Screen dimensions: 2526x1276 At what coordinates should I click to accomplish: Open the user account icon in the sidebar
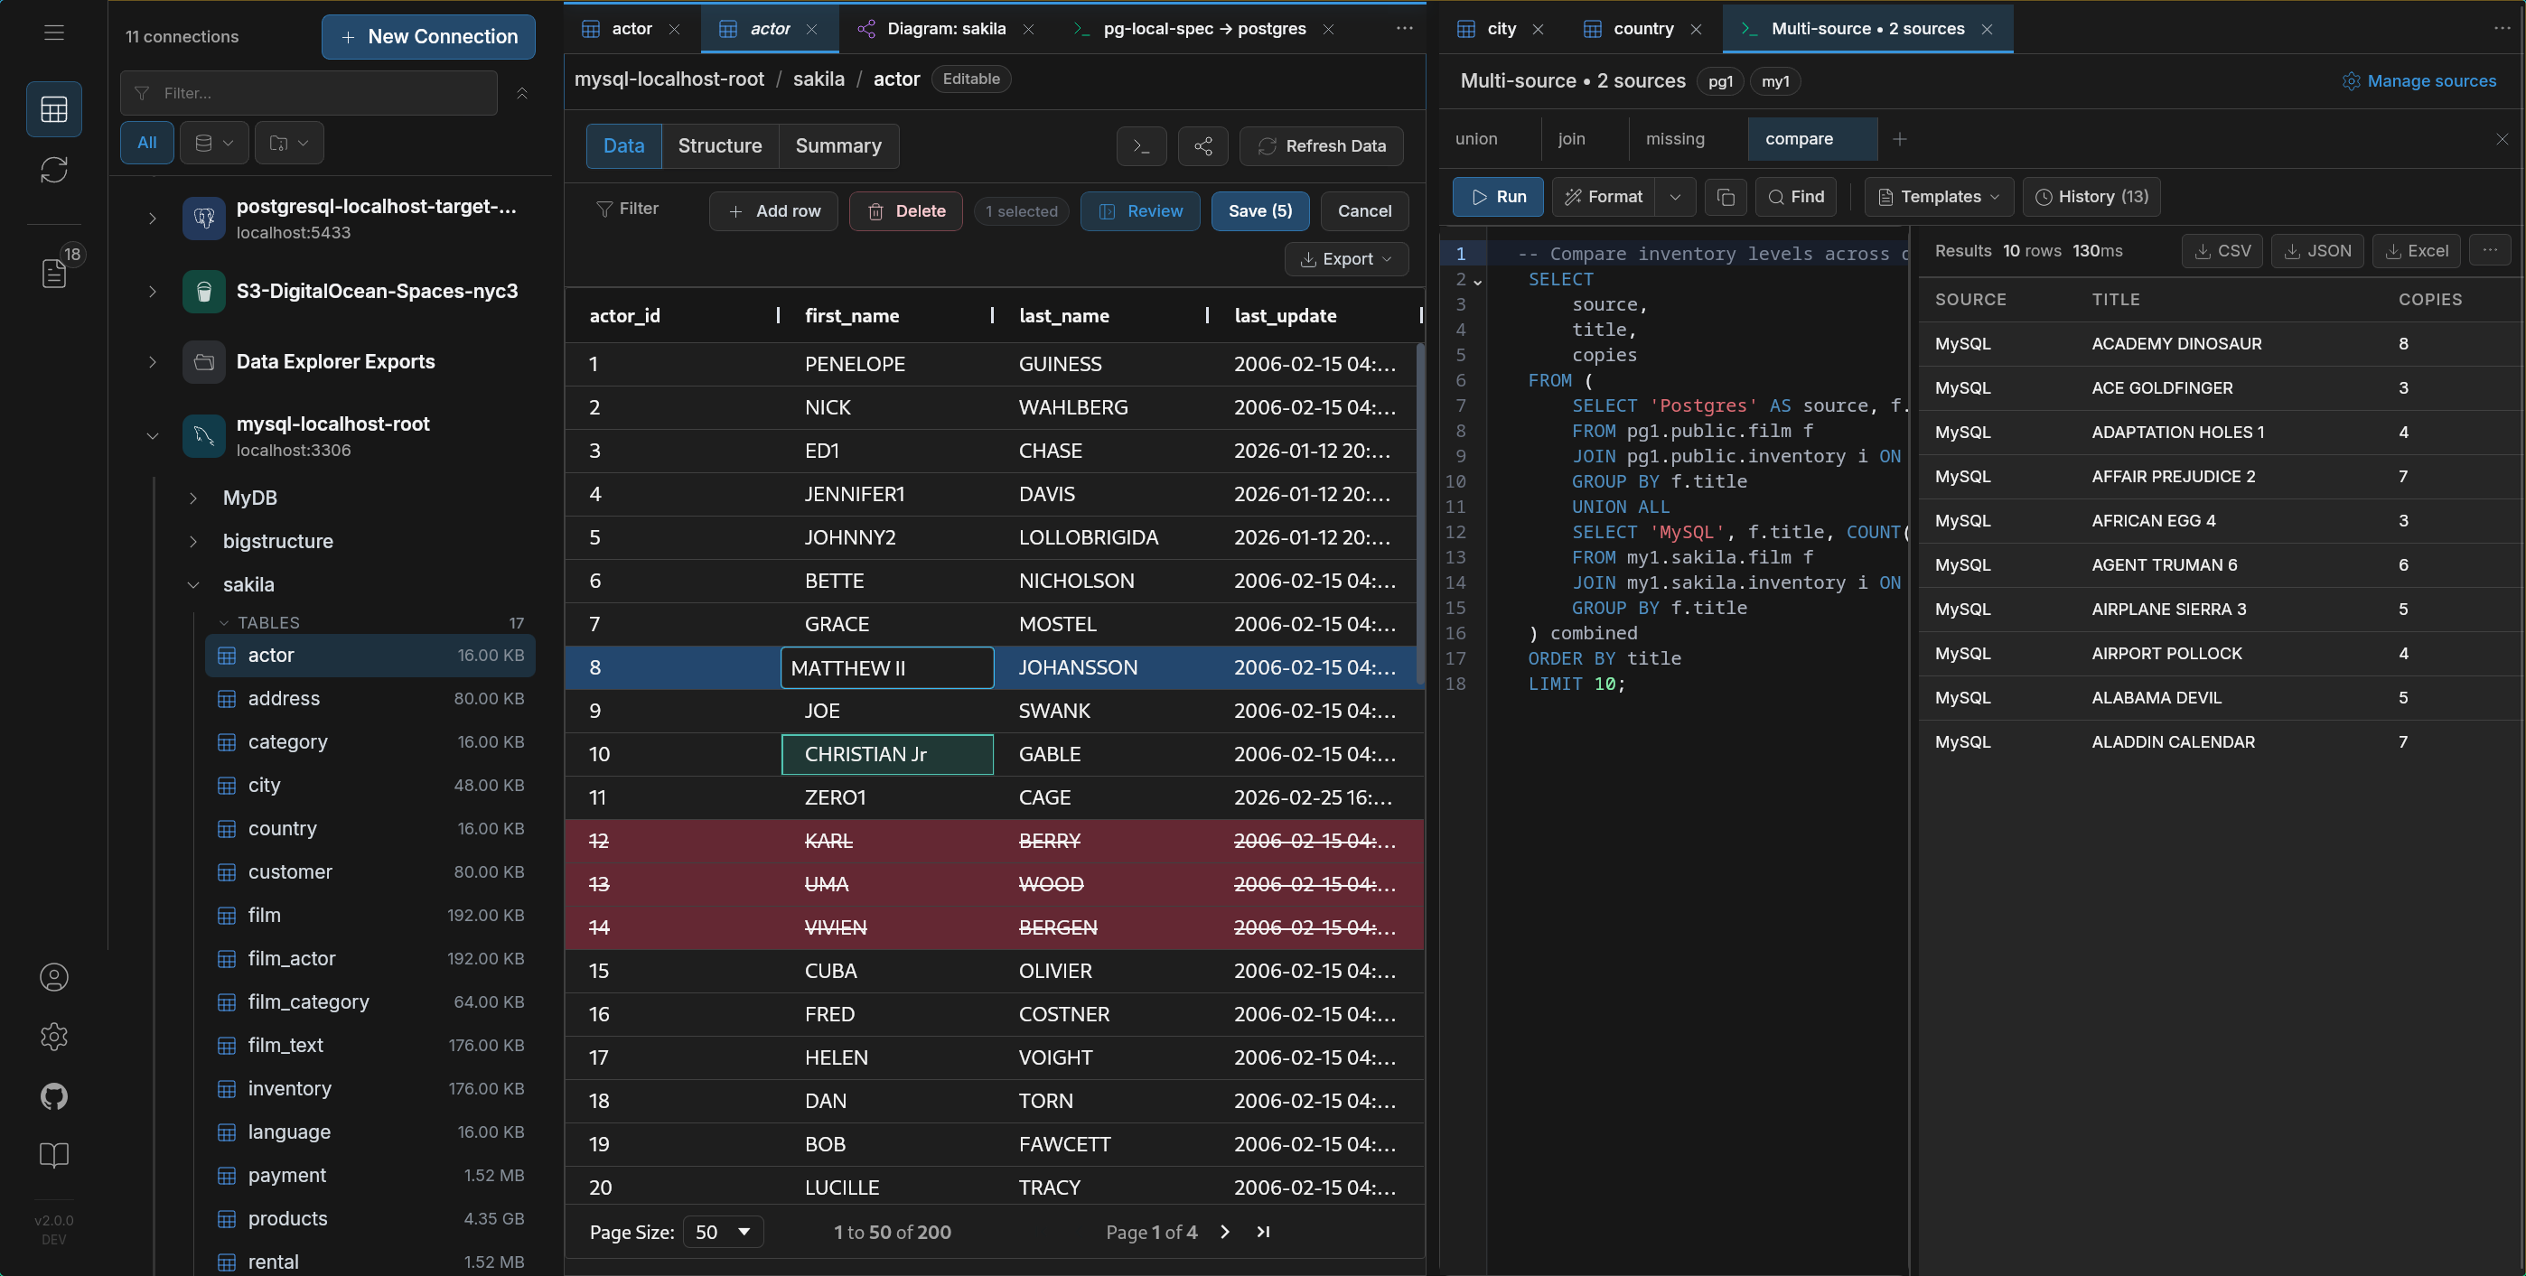[x=53, y=977]
